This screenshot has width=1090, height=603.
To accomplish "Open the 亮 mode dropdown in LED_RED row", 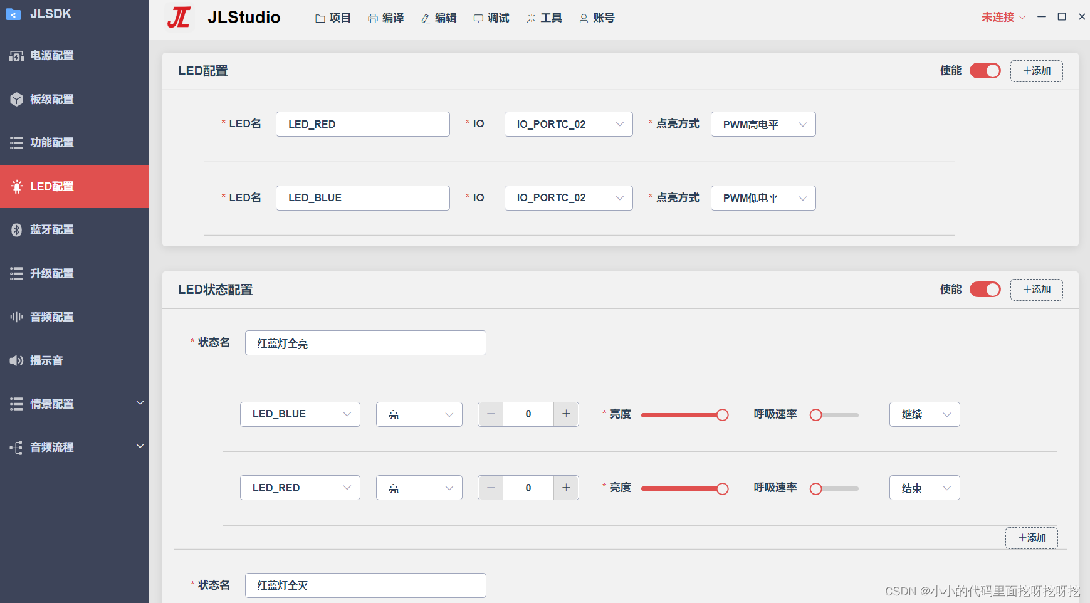I will pyautogui.click(x=419, y=488).
